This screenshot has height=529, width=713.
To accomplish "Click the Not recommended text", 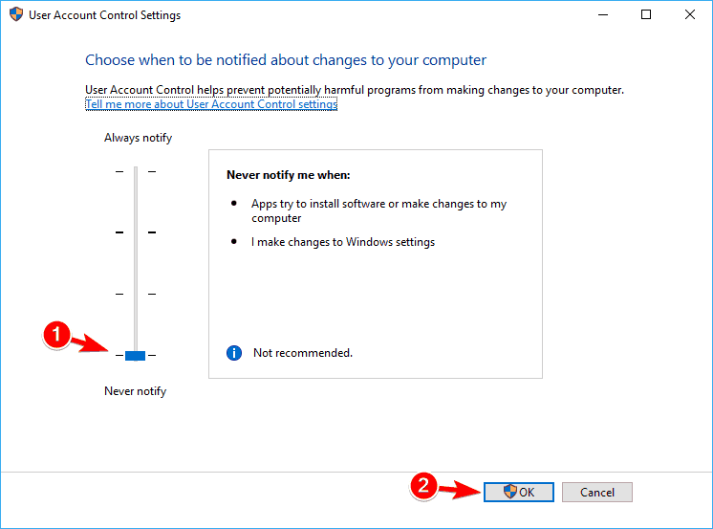I will (x=303, y=353).
